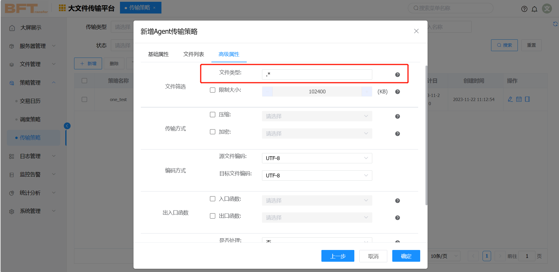Screen dimensions: 559x272
Task: Click the help icon beside 文件类型 field
Action: pos(397,75)
